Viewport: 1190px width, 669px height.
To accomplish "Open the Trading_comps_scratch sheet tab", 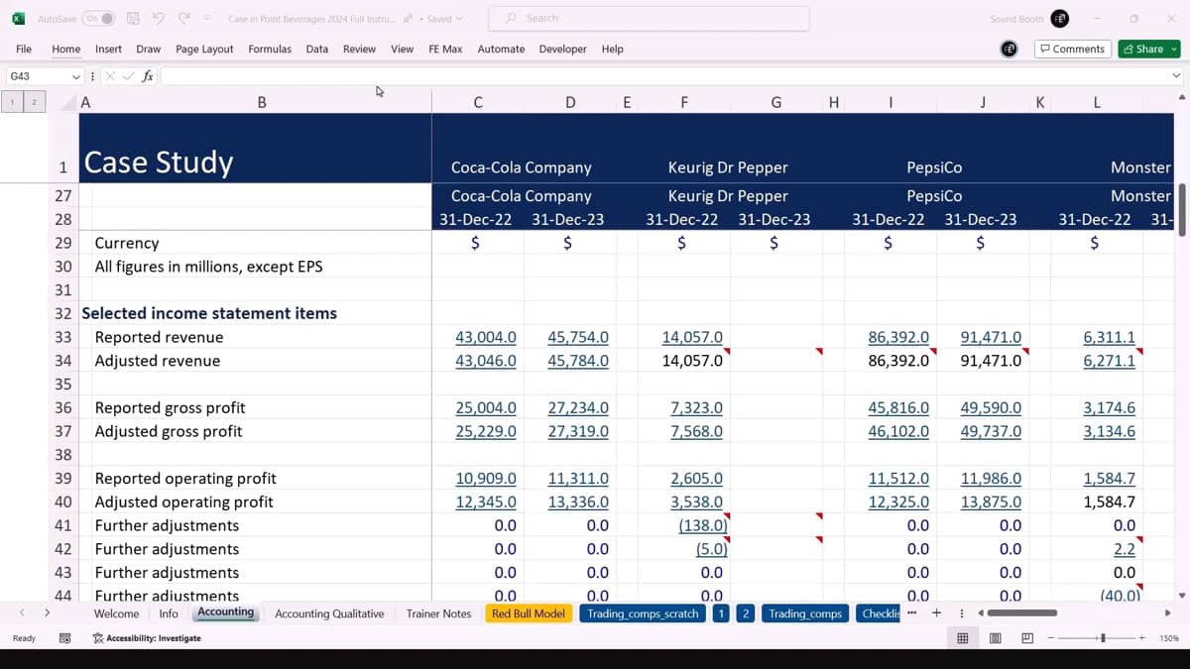I will point(643,613).
